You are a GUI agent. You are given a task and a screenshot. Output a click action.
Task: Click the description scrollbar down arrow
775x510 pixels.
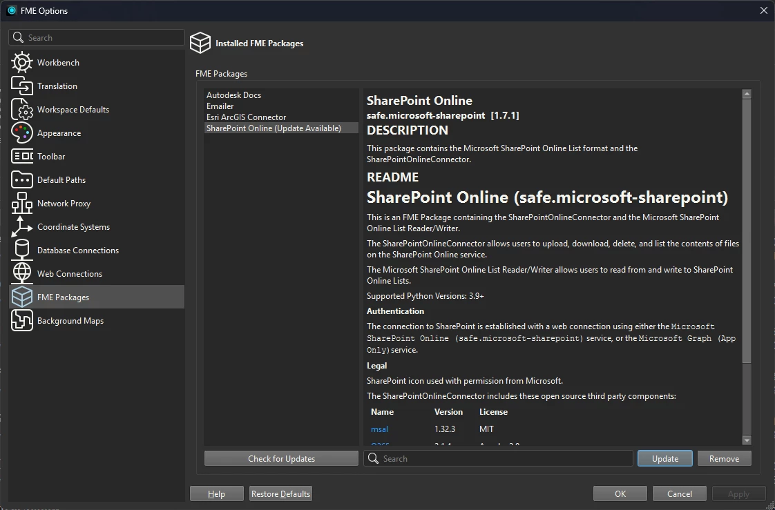(747, 440)
